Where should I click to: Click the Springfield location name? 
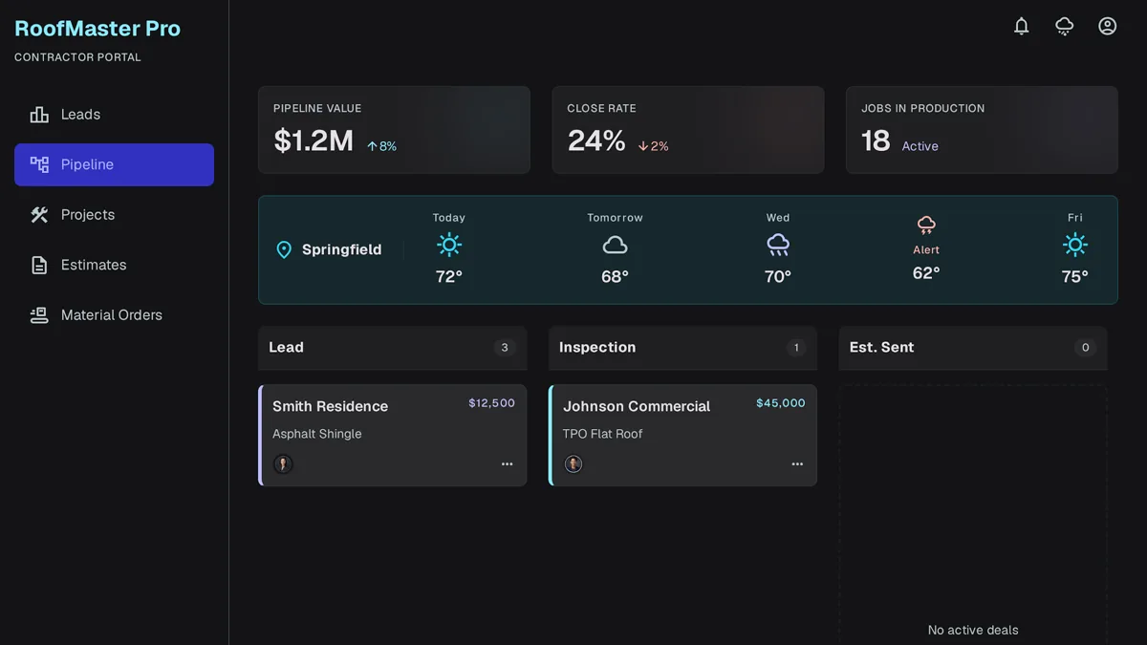point(341,250)
